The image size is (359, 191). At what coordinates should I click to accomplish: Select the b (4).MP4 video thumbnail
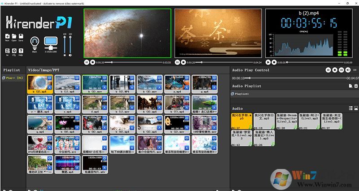coord(122,84)
